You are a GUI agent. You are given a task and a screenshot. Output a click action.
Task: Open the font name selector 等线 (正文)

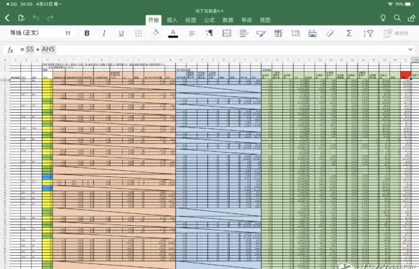pyautogui.click(x=24, y=33)
